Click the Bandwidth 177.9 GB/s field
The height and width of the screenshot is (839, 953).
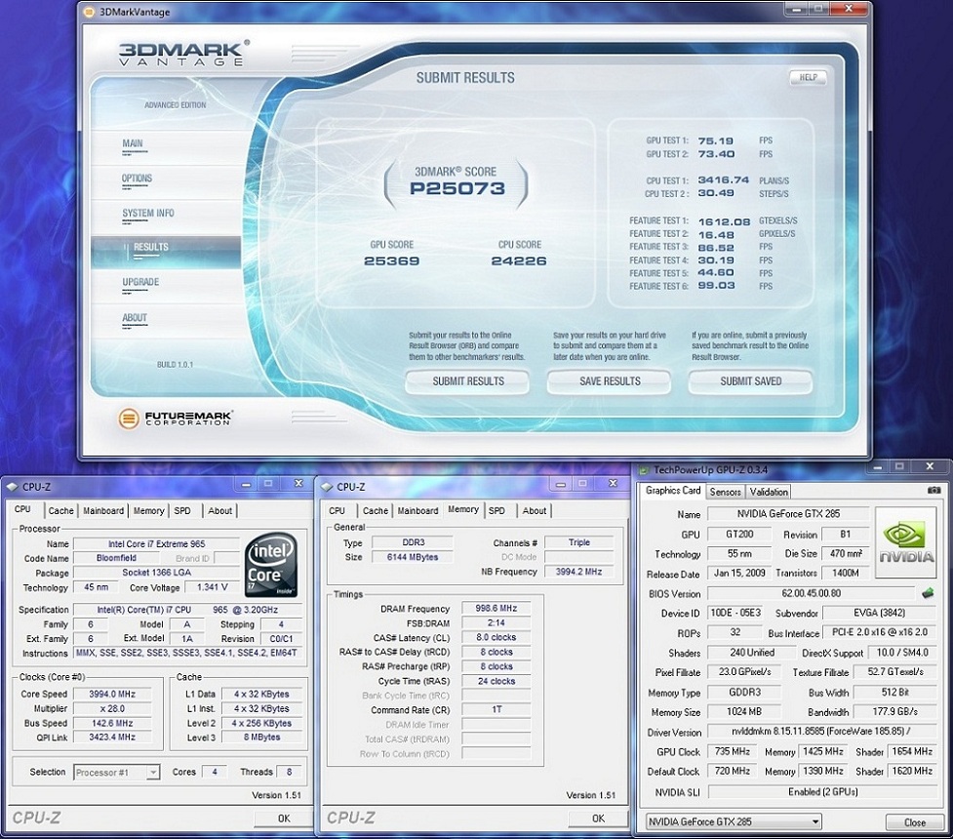[x=894, y=711]
